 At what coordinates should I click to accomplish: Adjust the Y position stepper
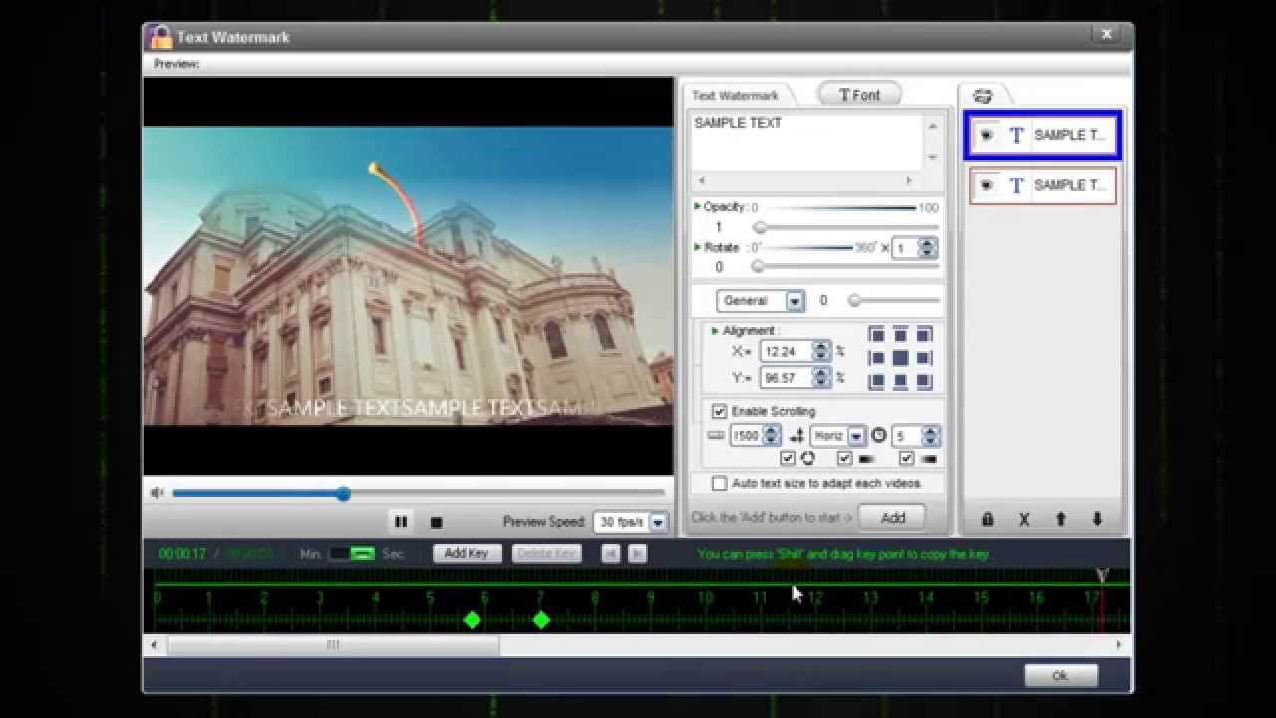821,378
